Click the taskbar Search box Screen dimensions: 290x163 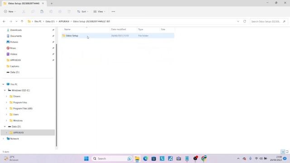(112, 158)
